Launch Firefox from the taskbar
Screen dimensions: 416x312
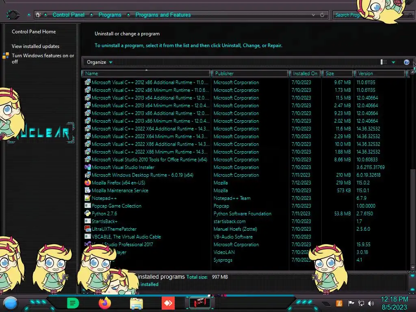pyautogui.click(x=105, y=303)
